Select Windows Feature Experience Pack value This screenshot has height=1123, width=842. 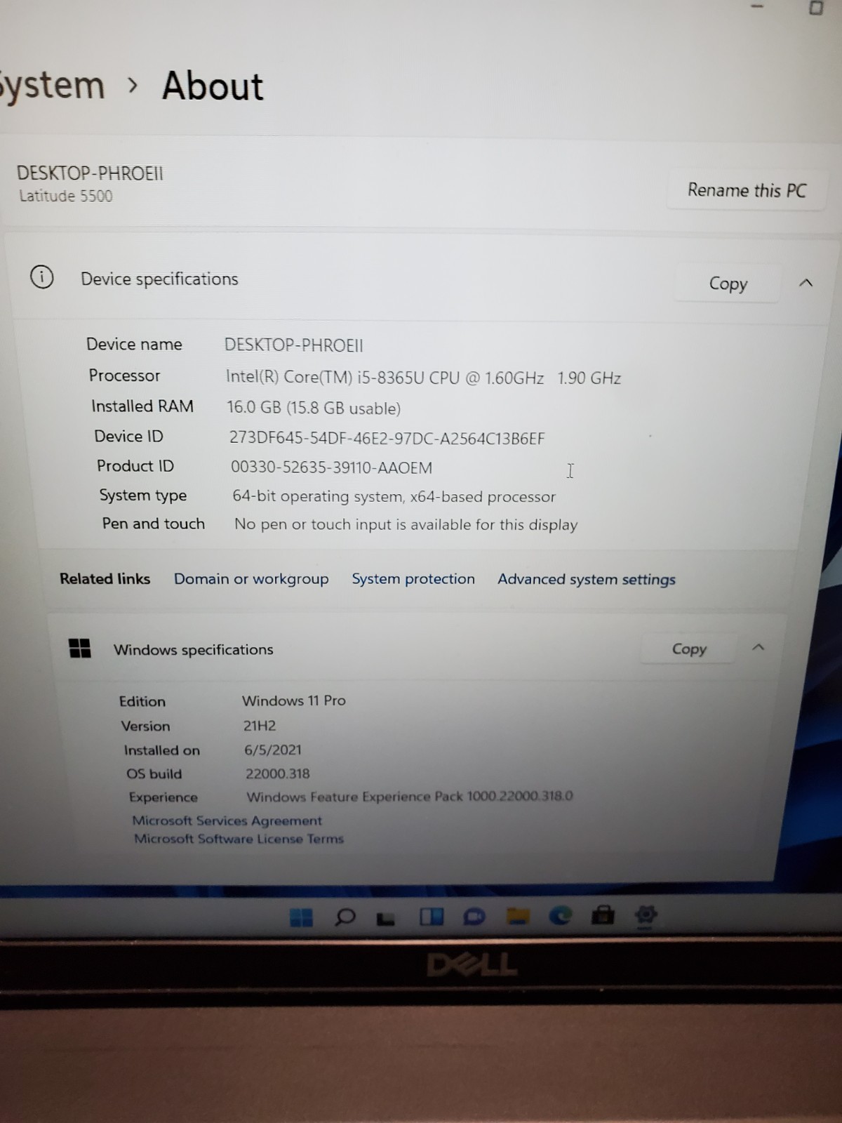click(410, 797)
